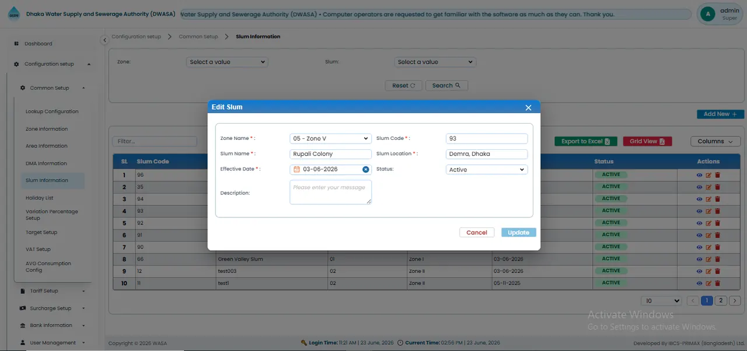Expand the Bank Information menu
The width and height of the screenshot is (747, 351).
point(53,325)
